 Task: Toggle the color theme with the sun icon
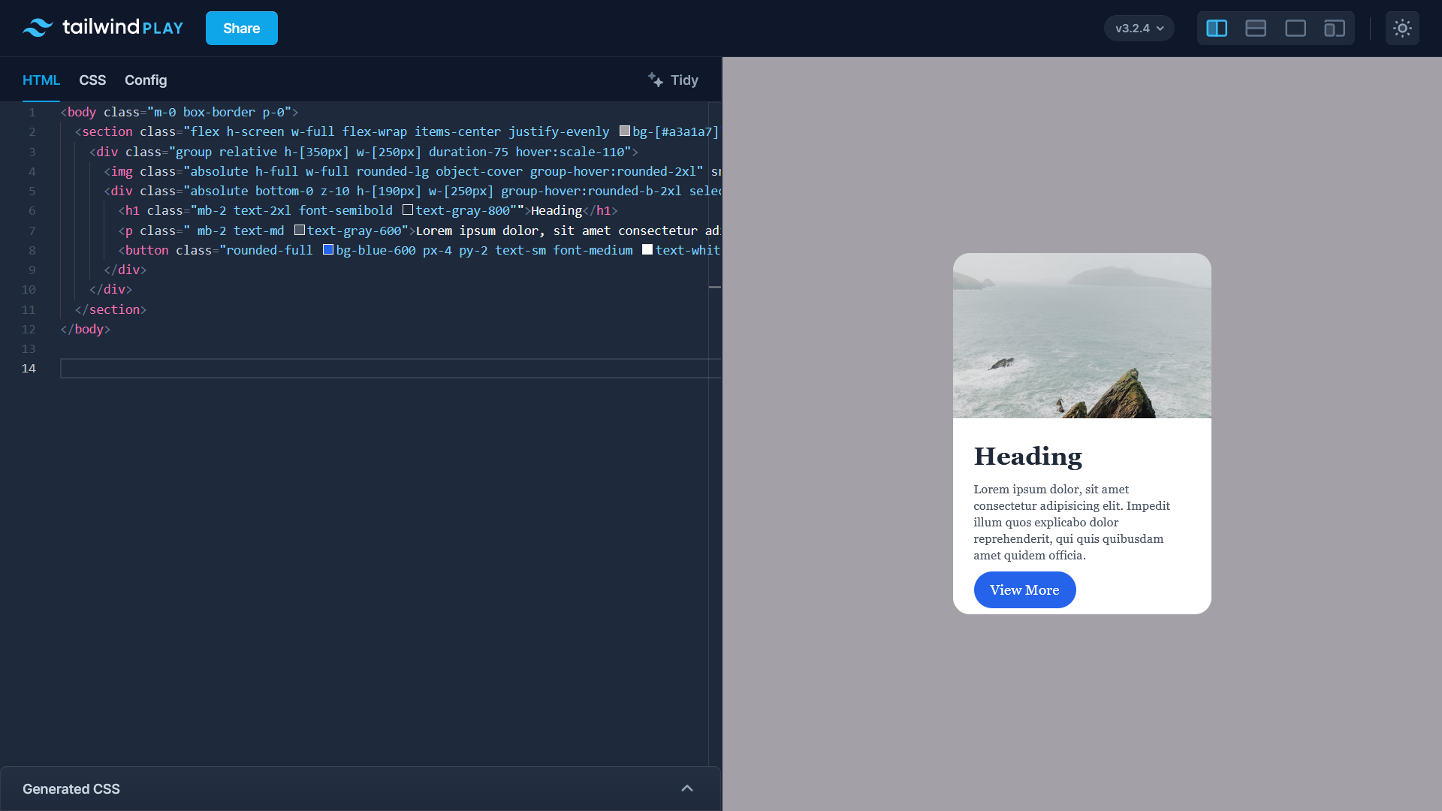point(1402,28)
